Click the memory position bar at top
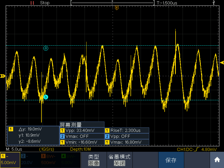224x168 pixels. (113, 3)
